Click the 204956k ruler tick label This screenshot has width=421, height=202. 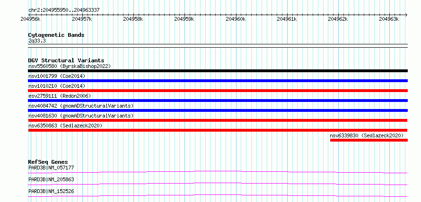click(31, 19)
